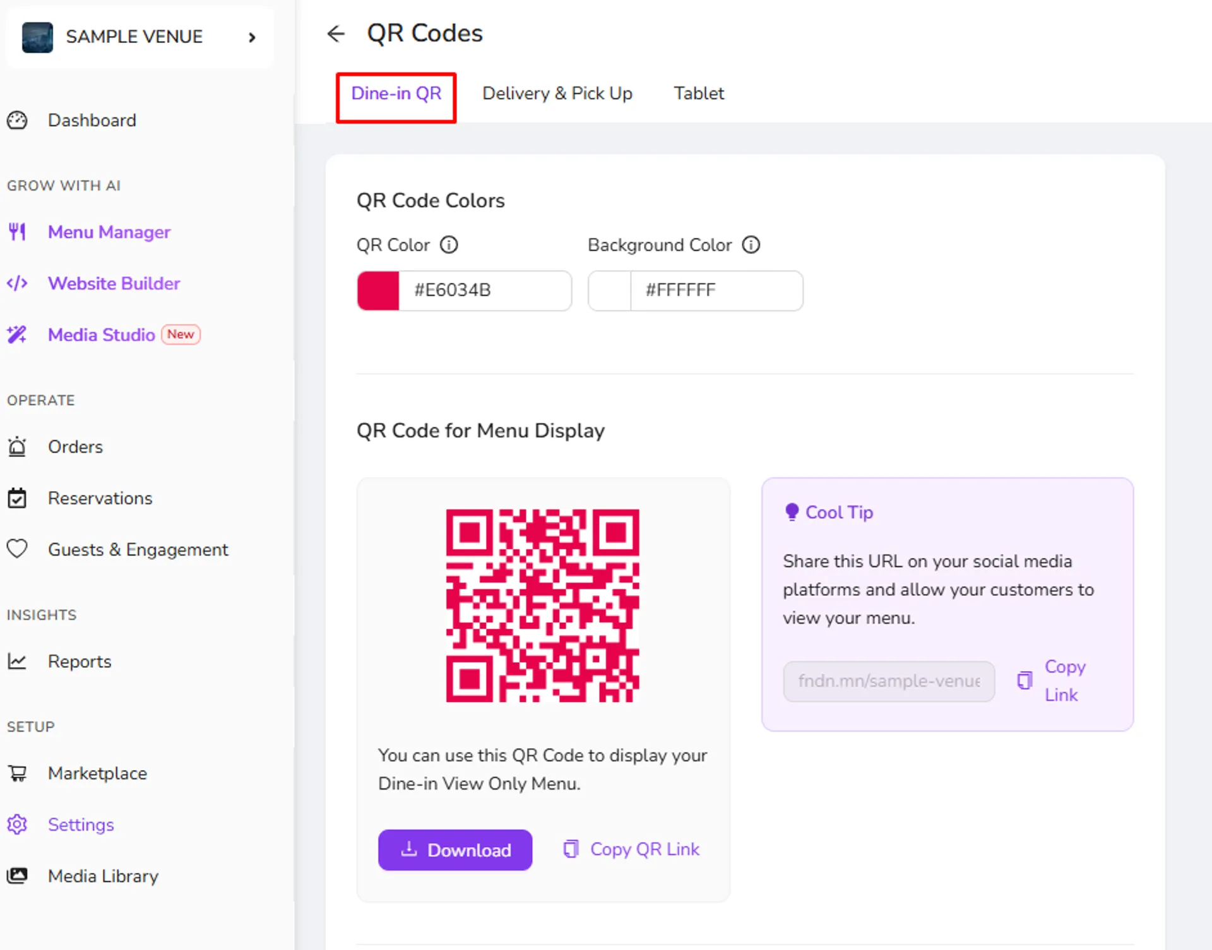The width and height of the screenshot is (1212, 950).
Task: Go to Guests & Engagement
Action: point(138,549)
